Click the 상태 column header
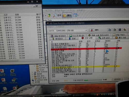The height and width of the screenshot is (97, 129). click(118, 41)
